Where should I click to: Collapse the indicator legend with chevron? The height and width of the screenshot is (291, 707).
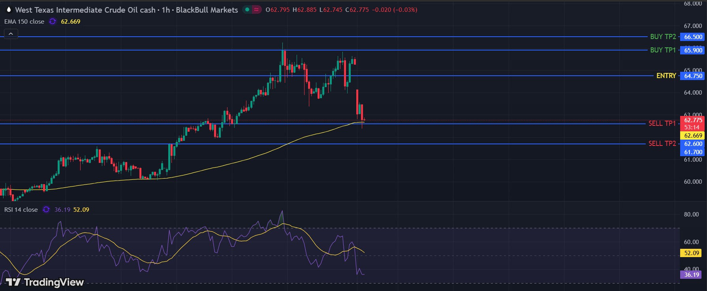pos(11,34)
